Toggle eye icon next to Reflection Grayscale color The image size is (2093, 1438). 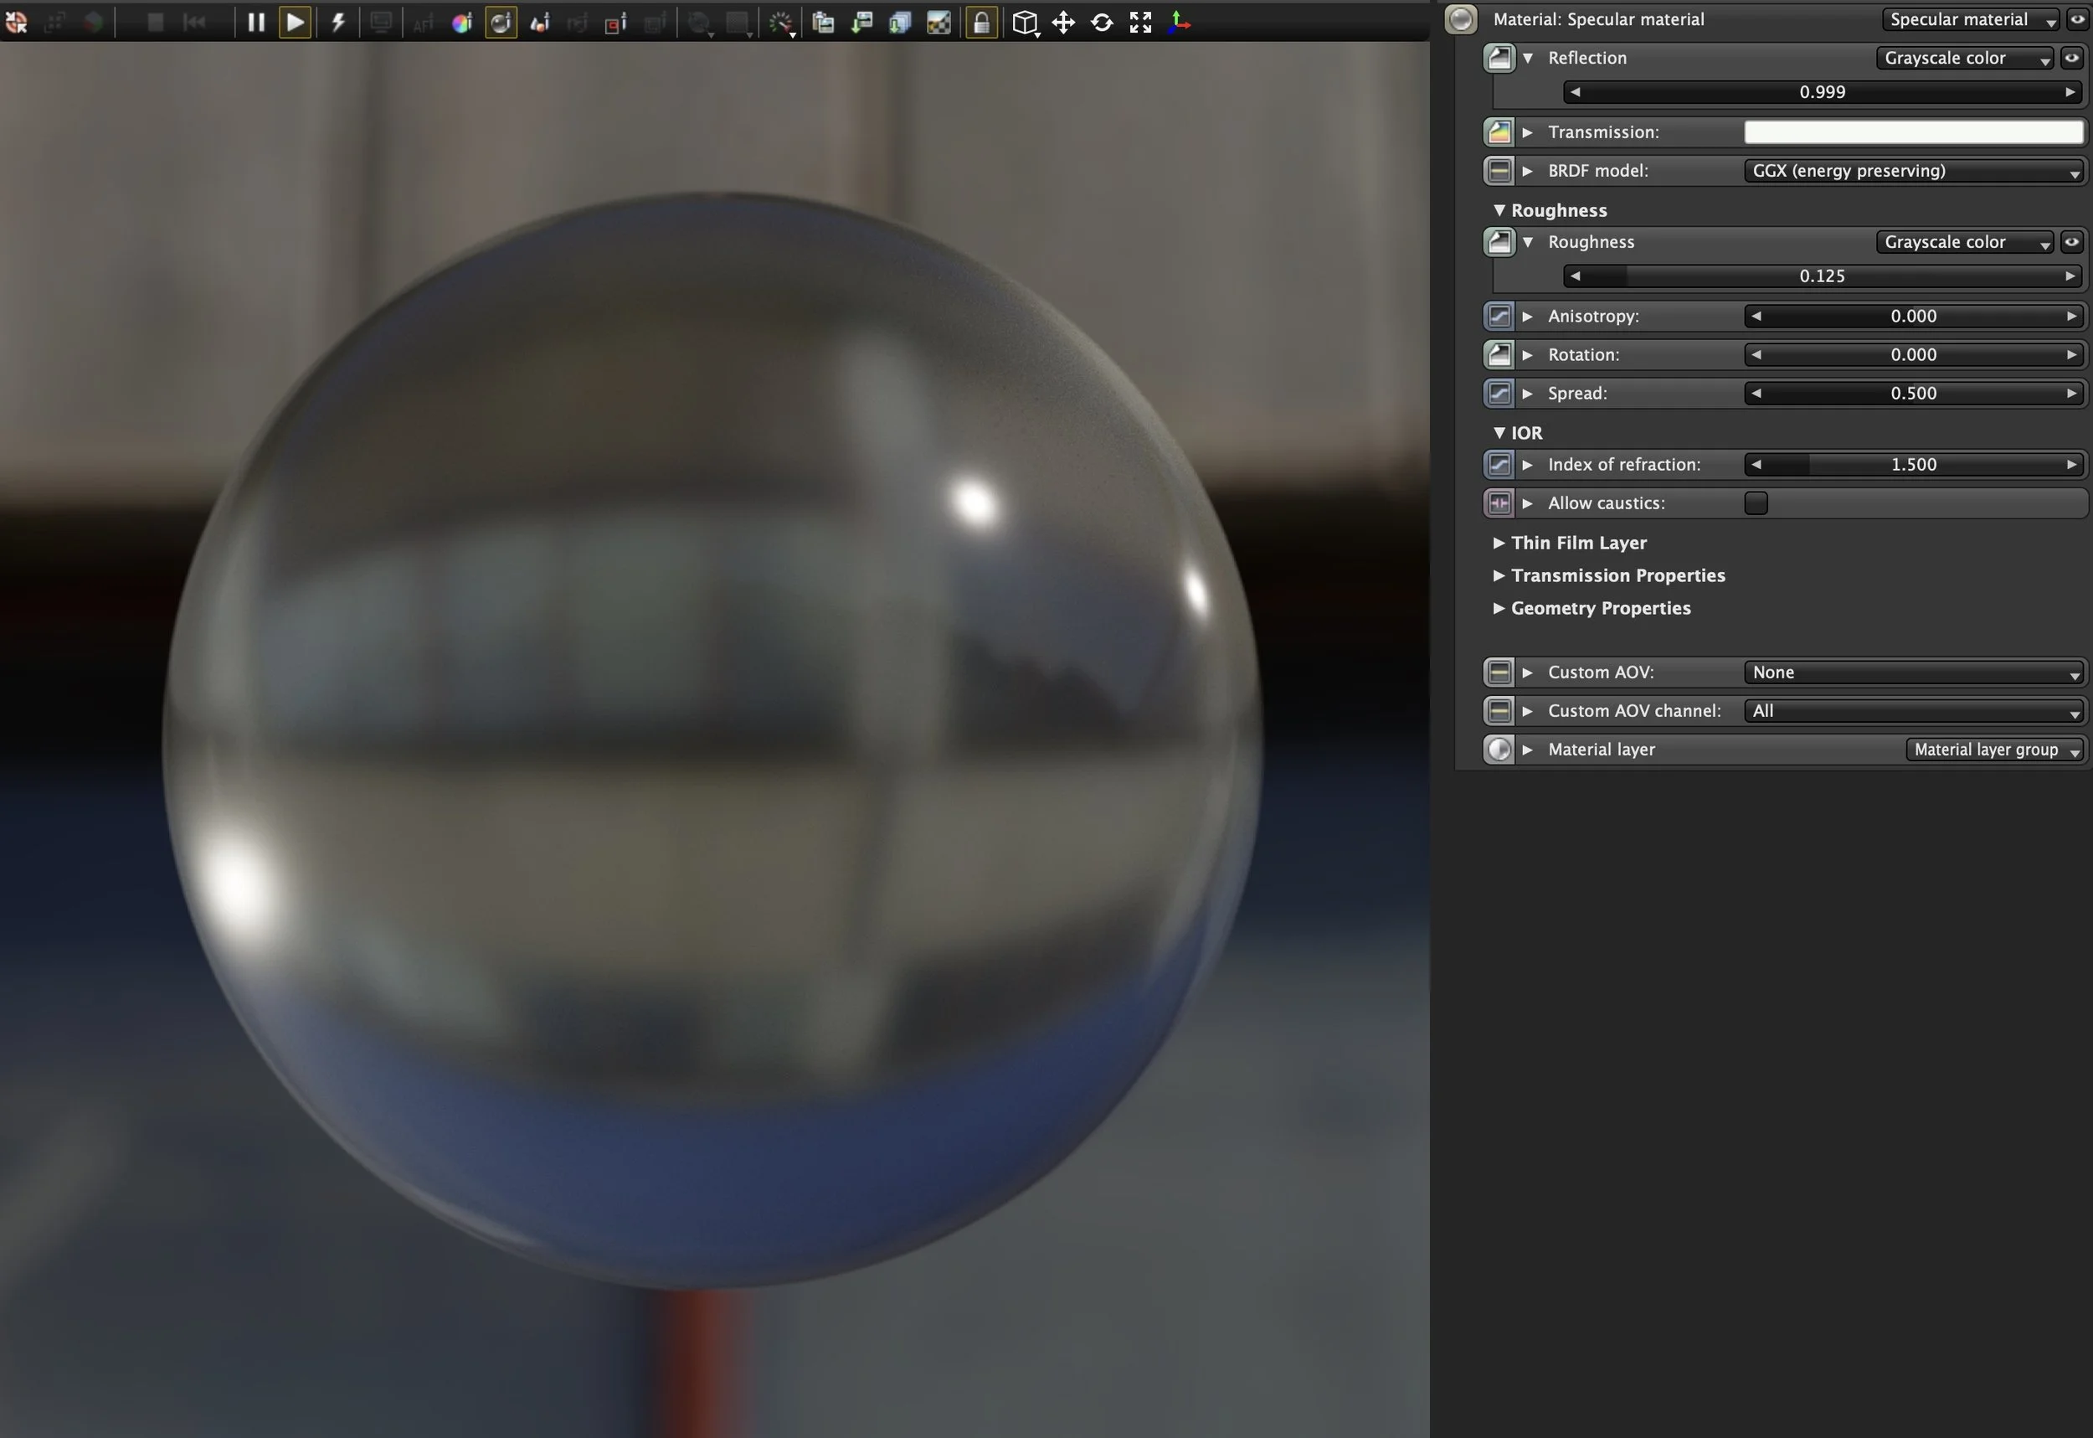click(2071, 58)
